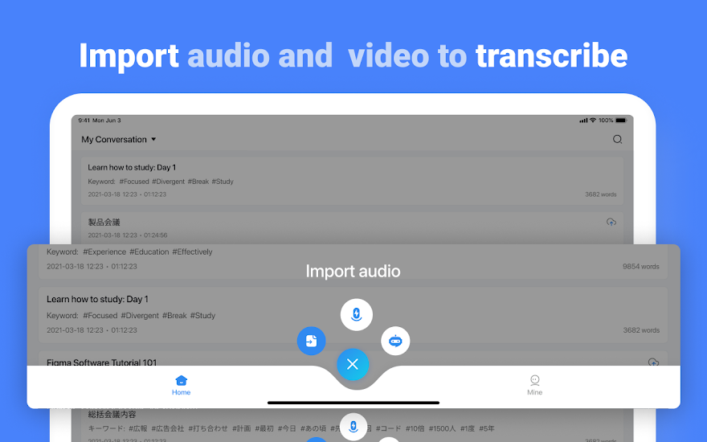Tap microphone button over the 総括会議内容 card
707x442 pixels.
[353, 427]
